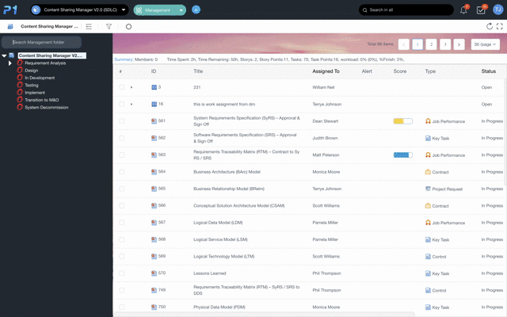This screenshot has height=317, width=507.
Task: Click the red circle icon beside Testing
Action: click(20, 85)
